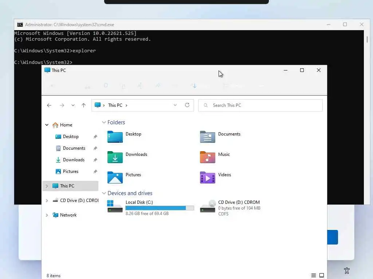Click the This PC title bar icon
Image resolution: width=373 pixels, height=279 pixels.
click(x=47, y=70)
